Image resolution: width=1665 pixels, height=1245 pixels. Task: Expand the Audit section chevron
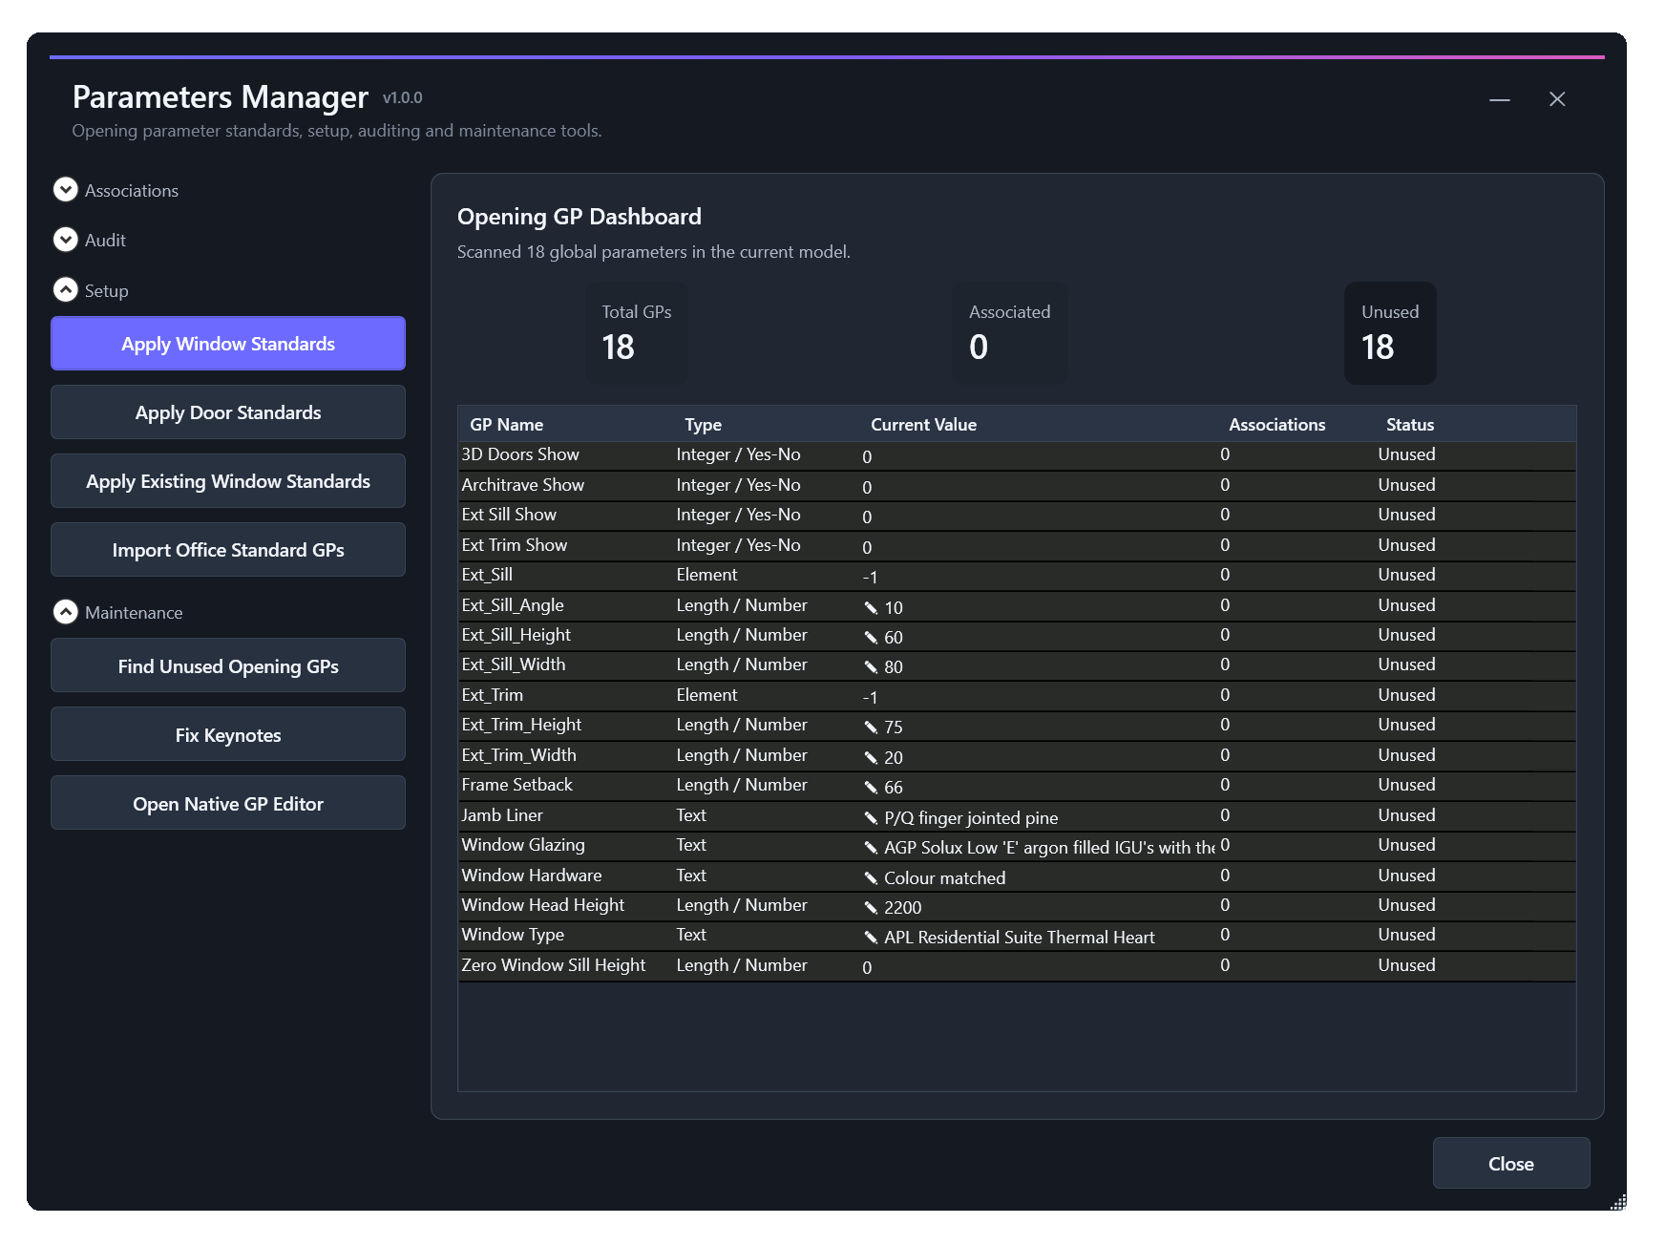point(65,240)
